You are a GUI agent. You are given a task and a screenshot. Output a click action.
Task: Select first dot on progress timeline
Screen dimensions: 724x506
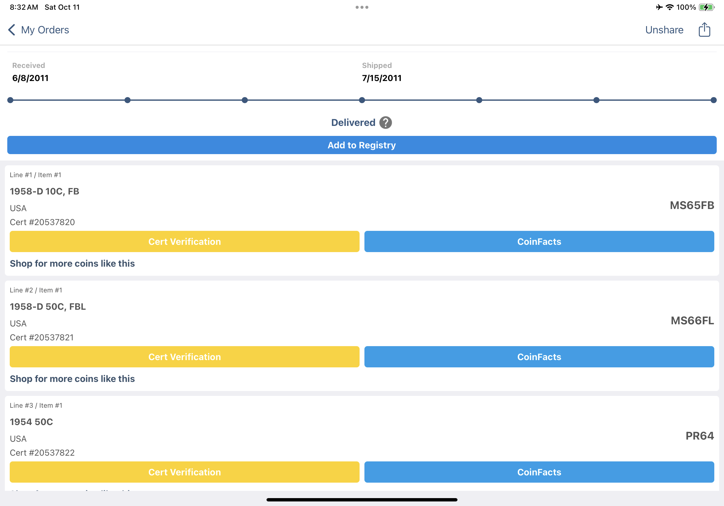tap(10, 100)
